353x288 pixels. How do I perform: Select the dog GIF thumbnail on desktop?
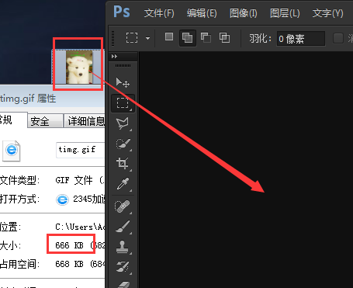[79, 67]
